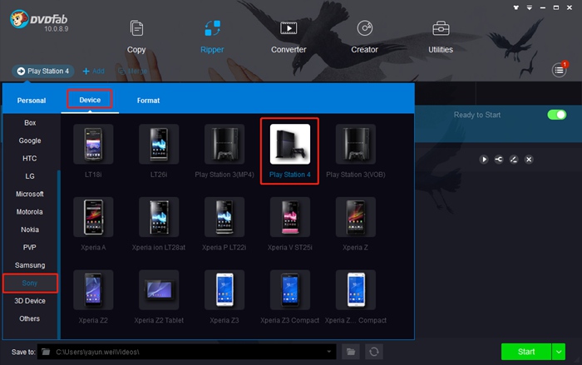Viewport: 582px width, 365px height.
Task: Select Samsung in the brand list
Action: click(30, 265)
